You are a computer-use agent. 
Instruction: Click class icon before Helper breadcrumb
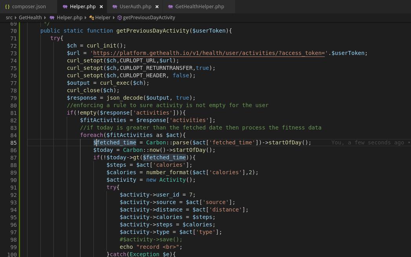click(x=91, y=18)
